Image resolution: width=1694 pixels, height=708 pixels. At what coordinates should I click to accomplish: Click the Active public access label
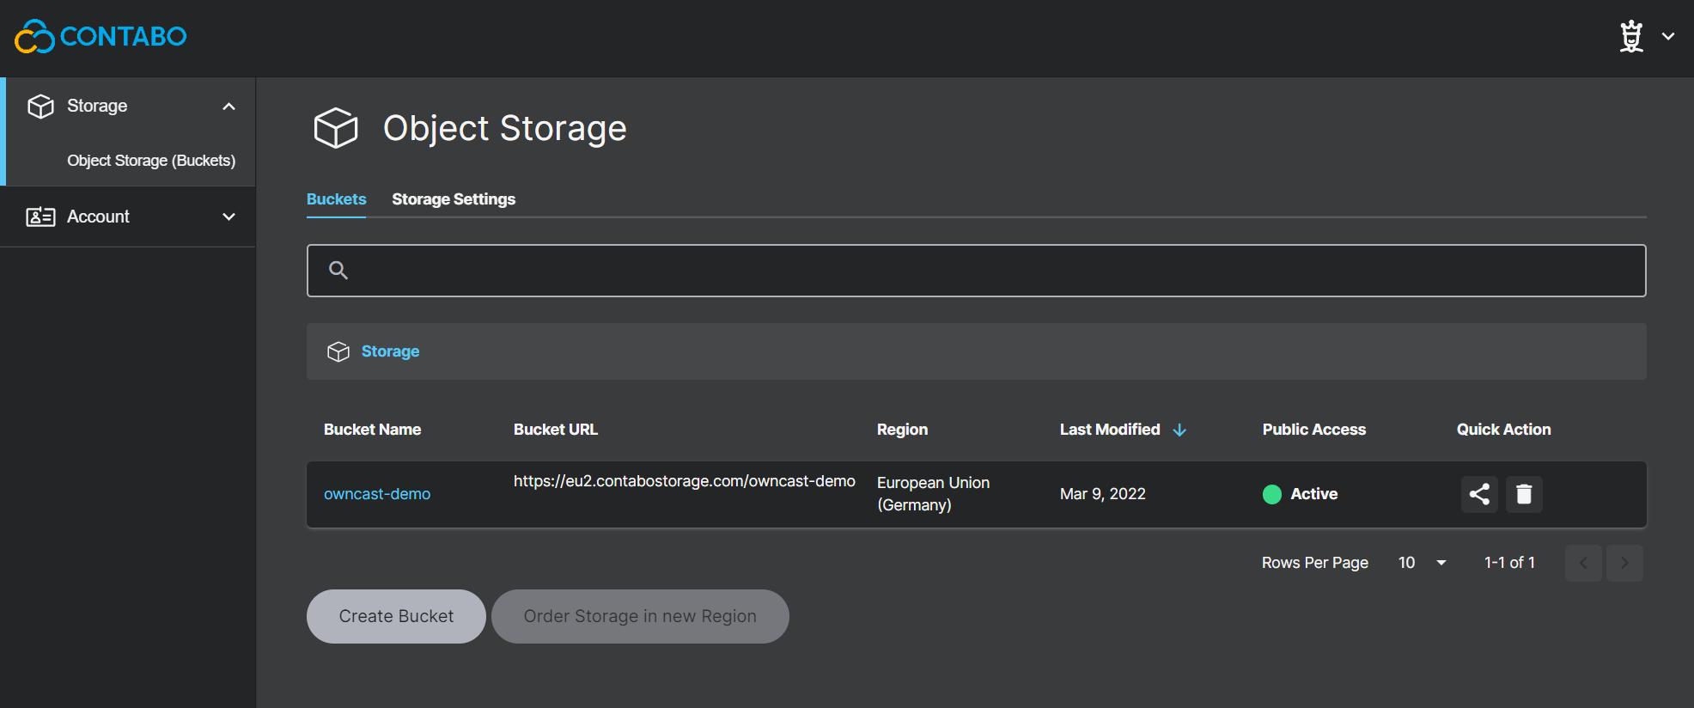click(1313, 494)
